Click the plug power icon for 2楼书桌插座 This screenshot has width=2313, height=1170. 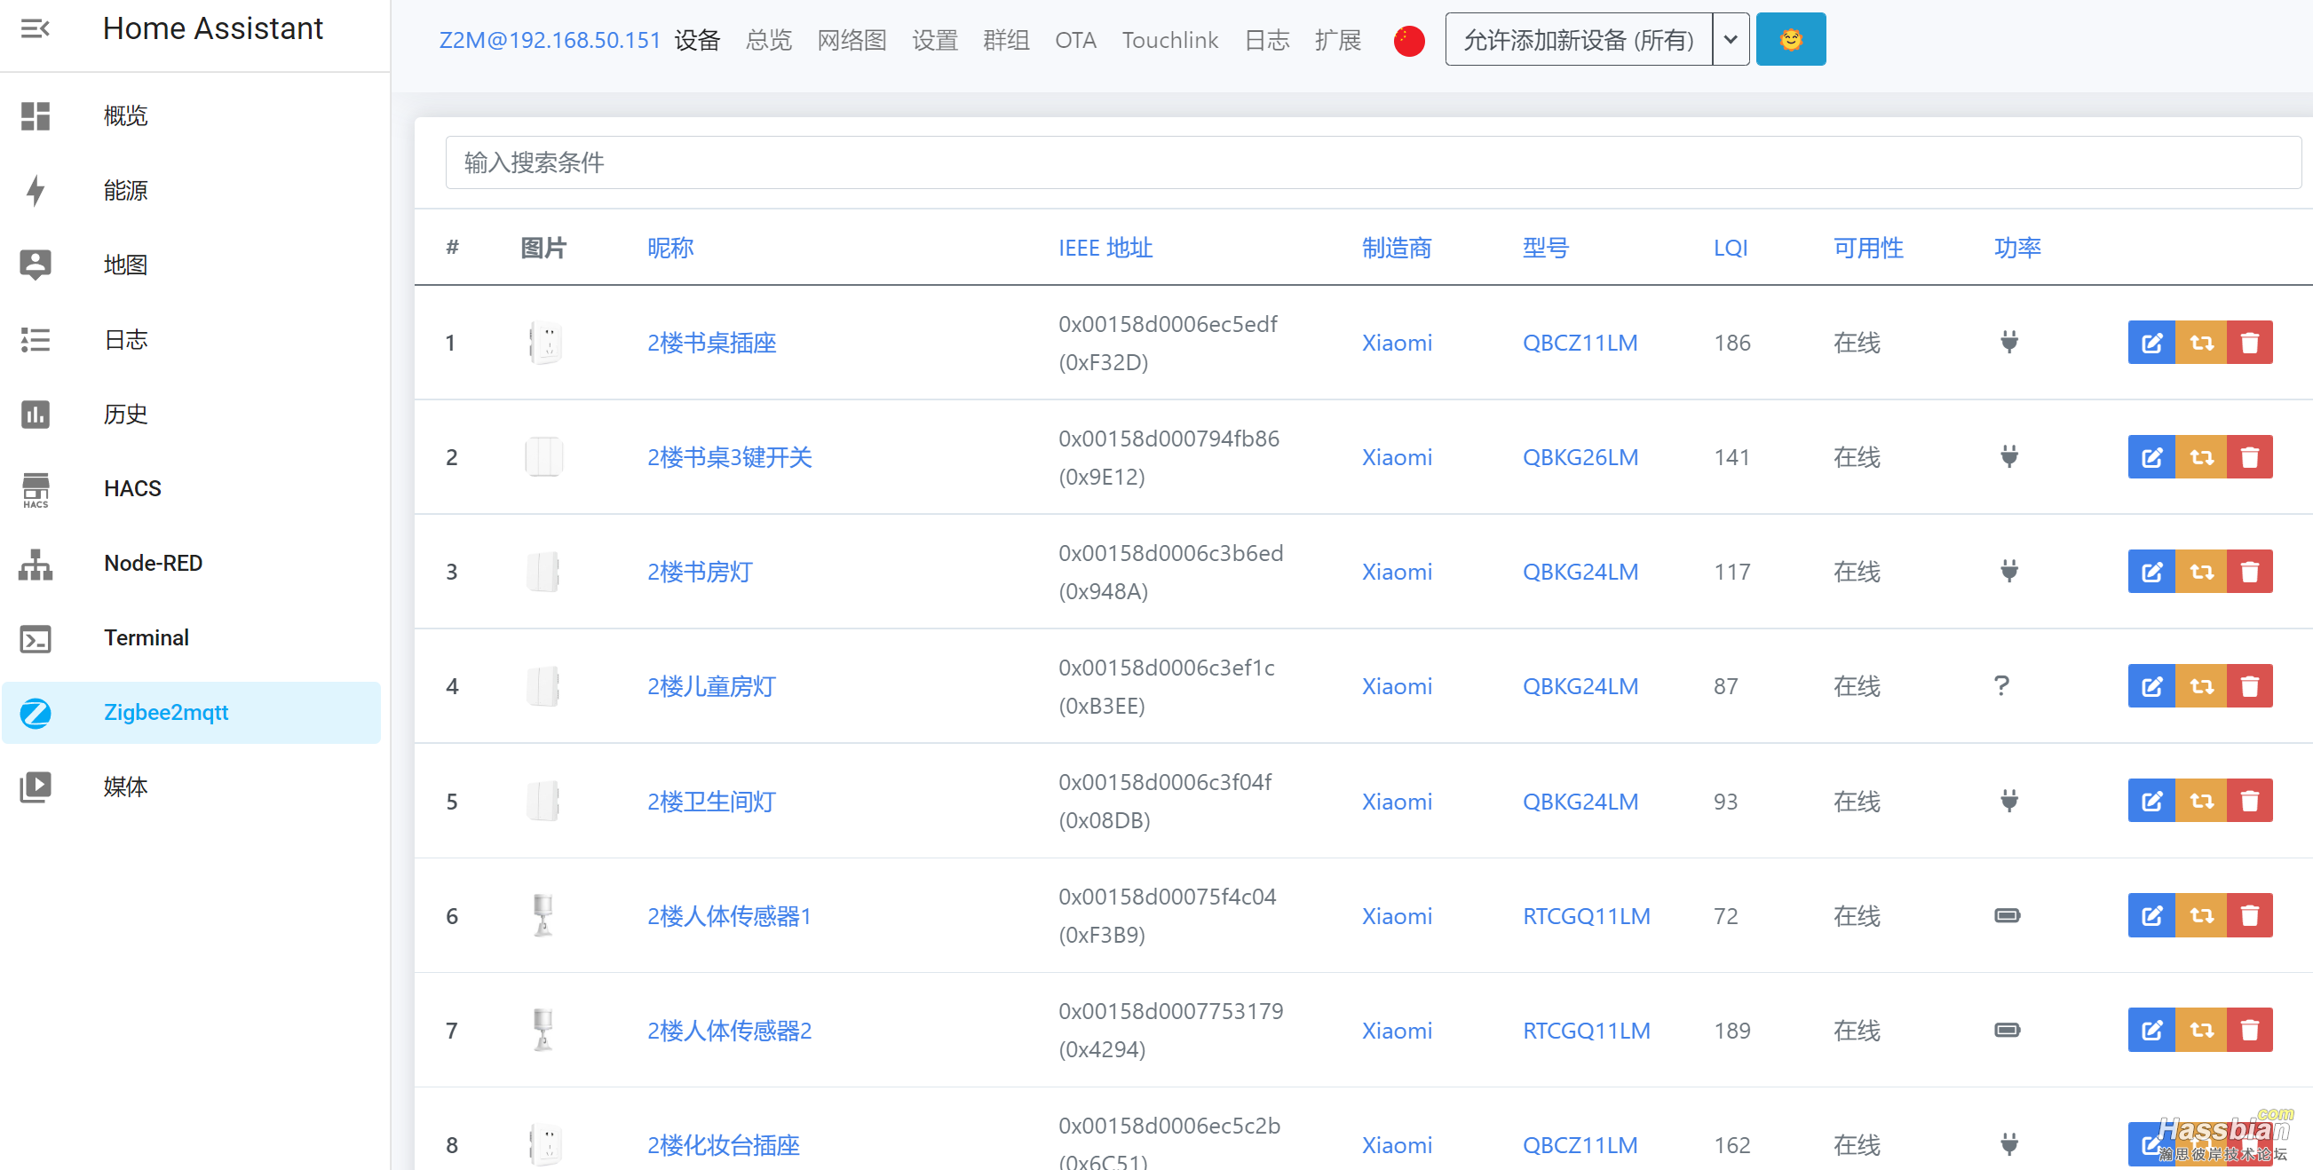(x=2009, y=342)
